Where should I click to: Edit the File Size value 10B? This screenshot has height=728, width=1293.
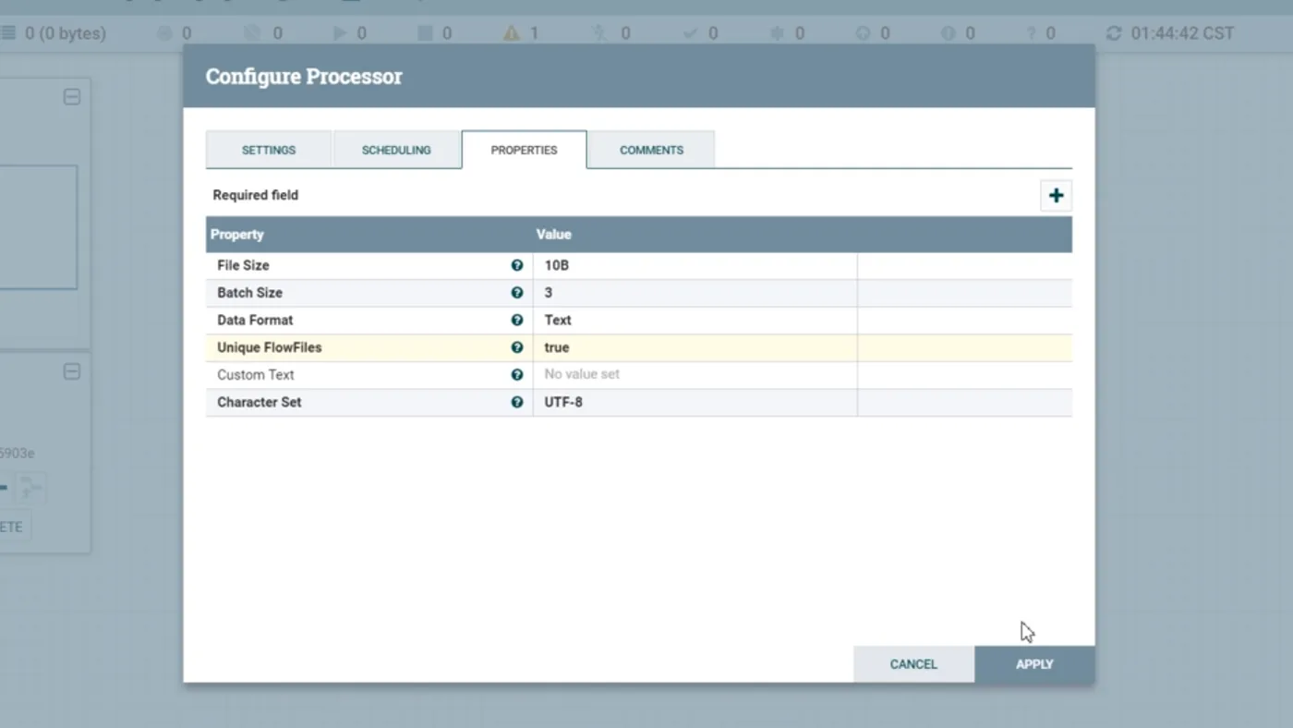point(695,265)
